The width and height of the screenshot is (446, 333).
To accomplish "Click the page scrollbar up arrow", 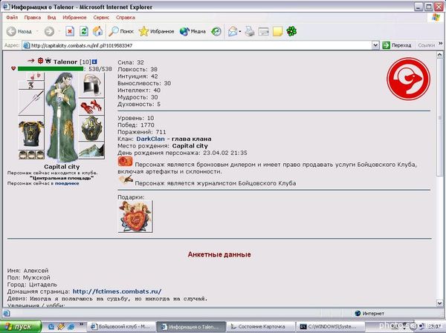I will [440, 54].
